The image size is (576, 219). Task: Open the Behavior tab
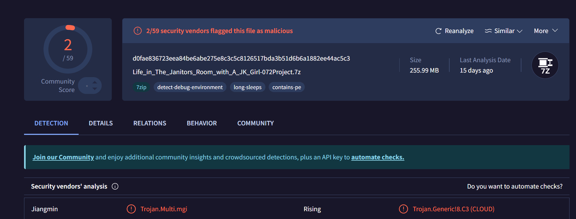[x=201, y=123]
